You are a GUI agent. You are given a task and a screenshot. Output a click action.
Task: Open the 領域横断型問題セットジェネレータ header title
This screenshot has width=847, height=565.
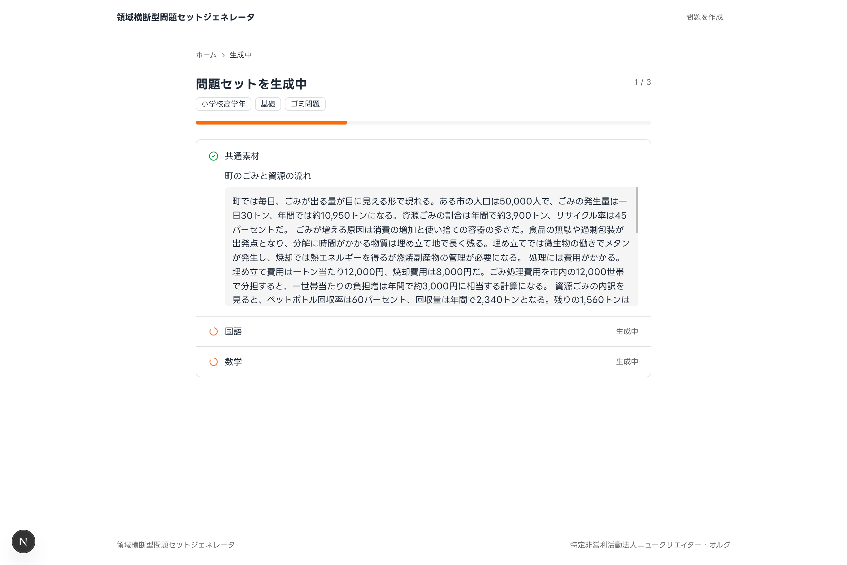point(185,17)
